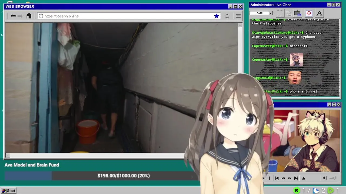
Task: Mute the media player speaker icon
Action: [x=325, y=178]
